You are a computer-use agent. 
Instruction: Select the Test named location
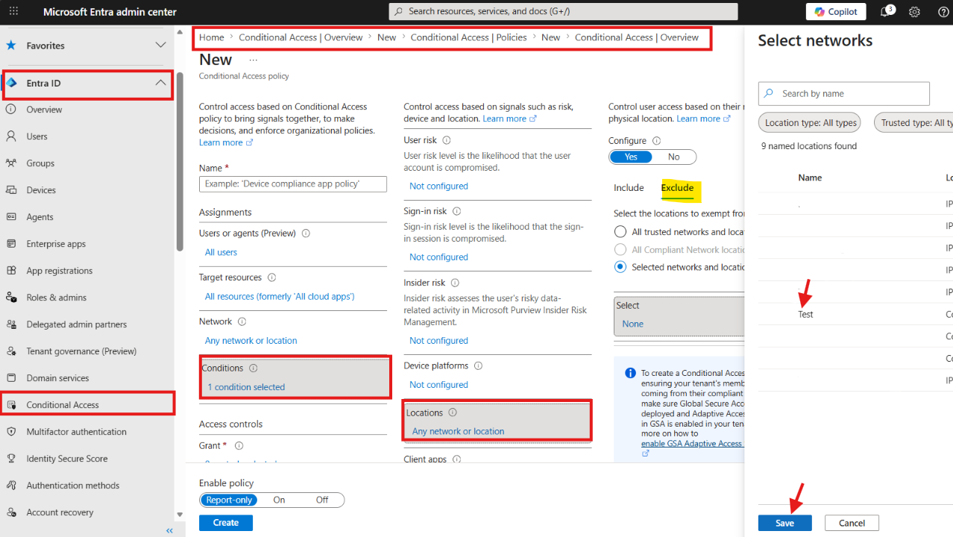(805, 315)
